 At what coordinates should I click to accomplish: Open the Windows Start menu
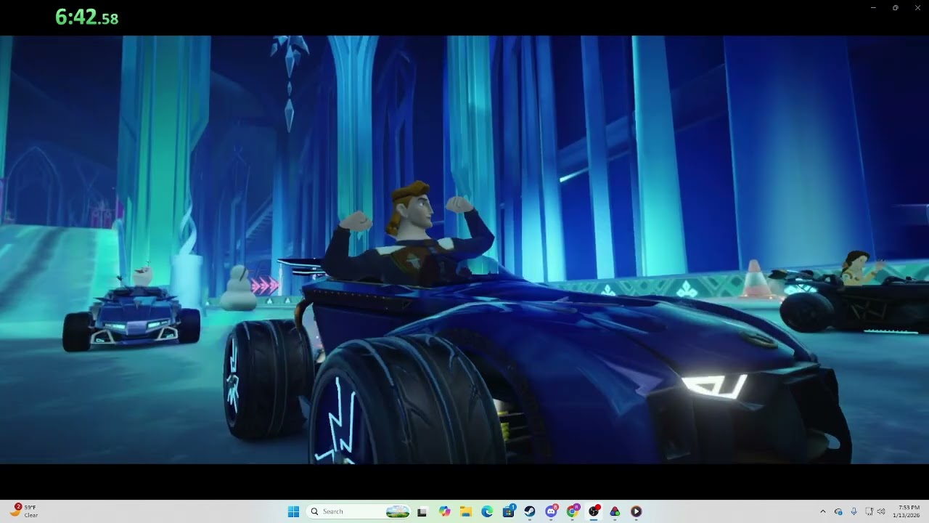click(x=293, y=511)
